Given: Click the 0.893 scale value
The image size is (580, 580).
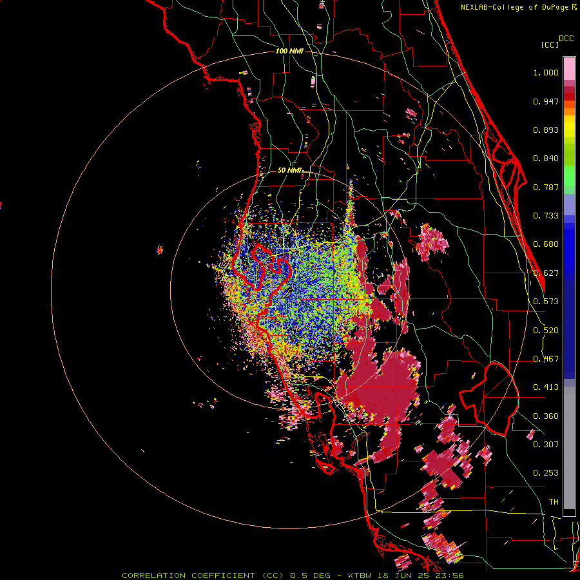Looking at the screenshot, I should coord(546,130).
